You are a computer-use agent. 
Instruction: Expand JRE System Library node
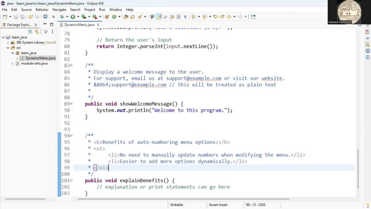coord(8,42)
